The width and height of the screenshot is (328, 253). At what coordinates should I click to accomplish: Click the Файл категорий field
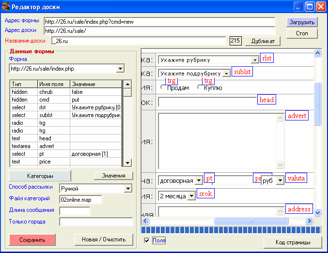pyautogui.click(x=80, y=200)
